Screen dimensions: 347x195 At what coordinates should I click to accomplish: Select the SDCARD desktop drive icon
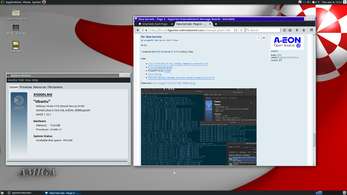[x=16, y=45]
